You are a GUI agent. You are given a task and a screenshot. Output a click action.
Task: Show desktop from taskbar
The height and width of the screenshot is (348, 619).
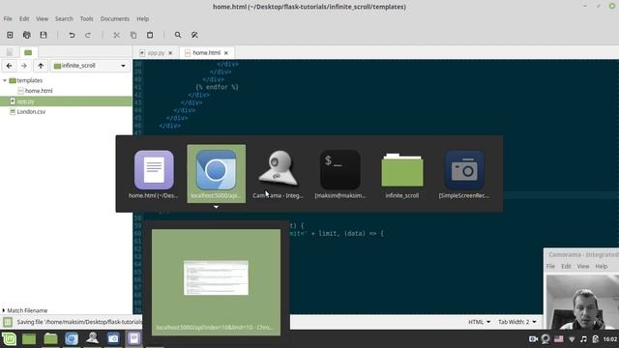pos(29,339)
